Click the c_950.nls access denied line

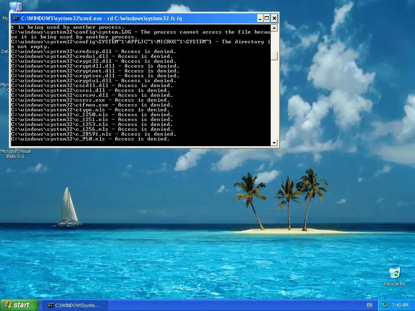coord(90,139)
